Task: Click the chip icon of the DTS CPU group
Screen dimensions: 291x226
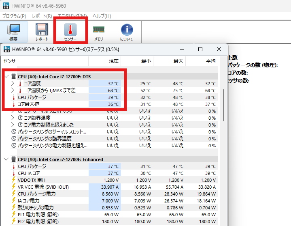Action: [13, 76]
